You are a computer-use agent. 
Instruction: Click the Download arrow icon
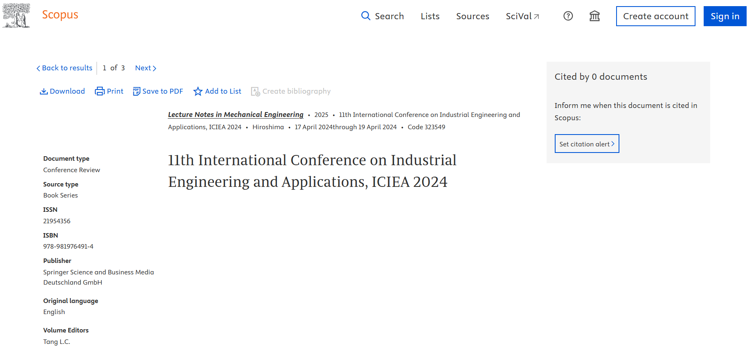tap(44, 91)
